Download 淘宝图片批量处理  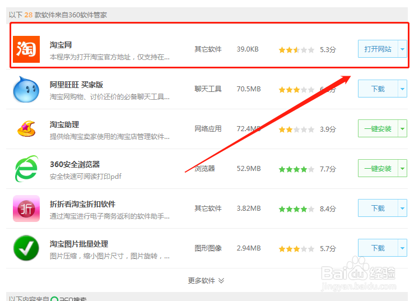coord(378,248)
